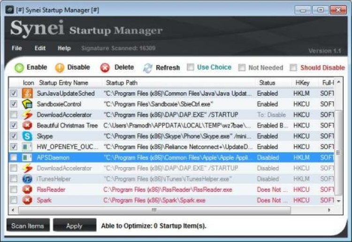Uncheck the HW_OPENEYE_OUC checkbox
The width and height of the screenshot is (352, 242).
click(14, 147)
